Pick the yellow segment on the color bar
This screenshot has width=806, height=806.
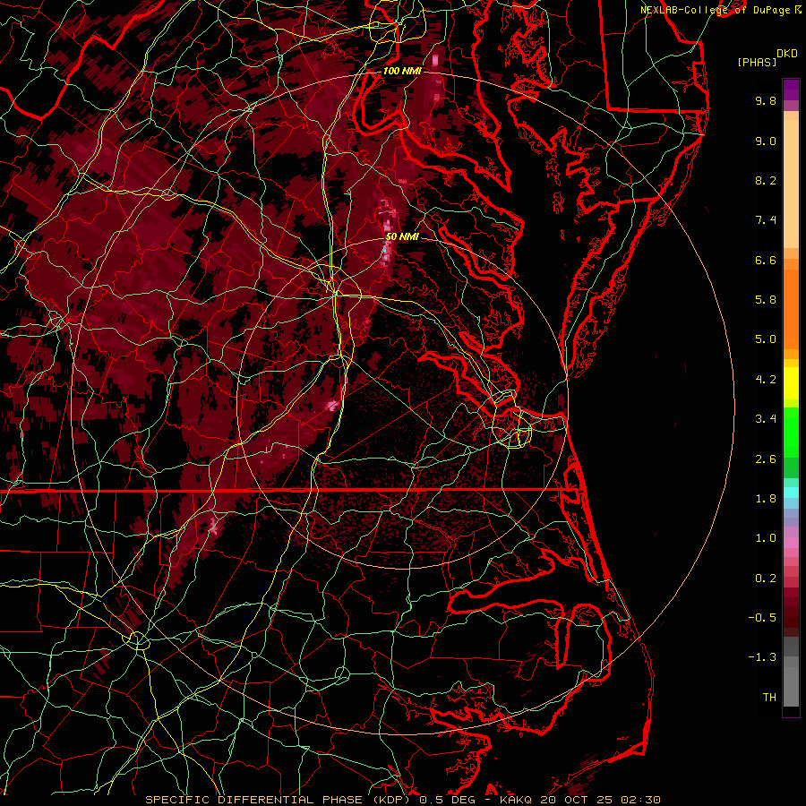[791, 383]
